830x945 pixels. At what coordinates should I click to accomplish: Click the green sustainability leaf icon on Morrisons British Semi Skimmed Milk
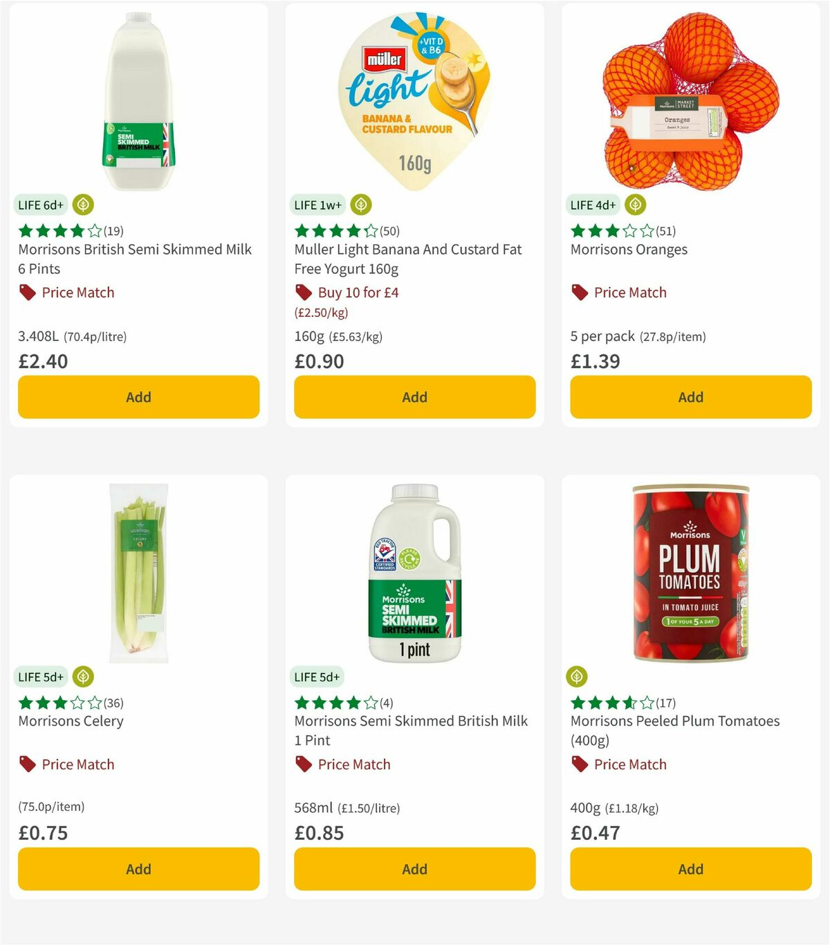[x=82, y=205]
